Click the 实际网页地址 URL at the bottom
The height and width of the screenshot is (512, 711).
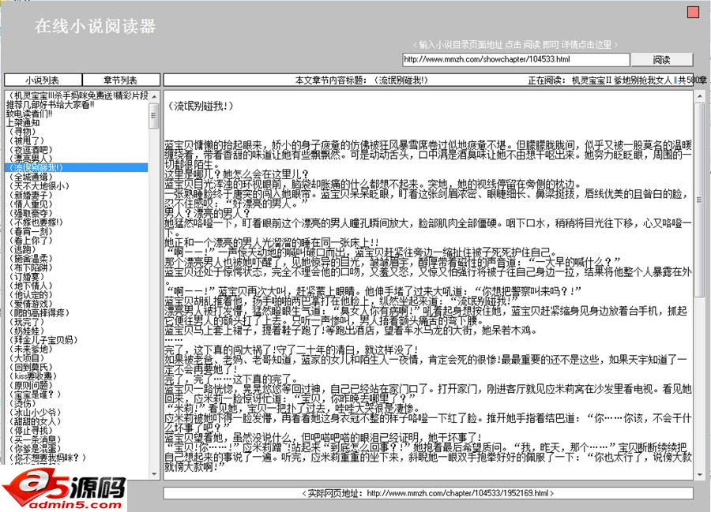458,493
